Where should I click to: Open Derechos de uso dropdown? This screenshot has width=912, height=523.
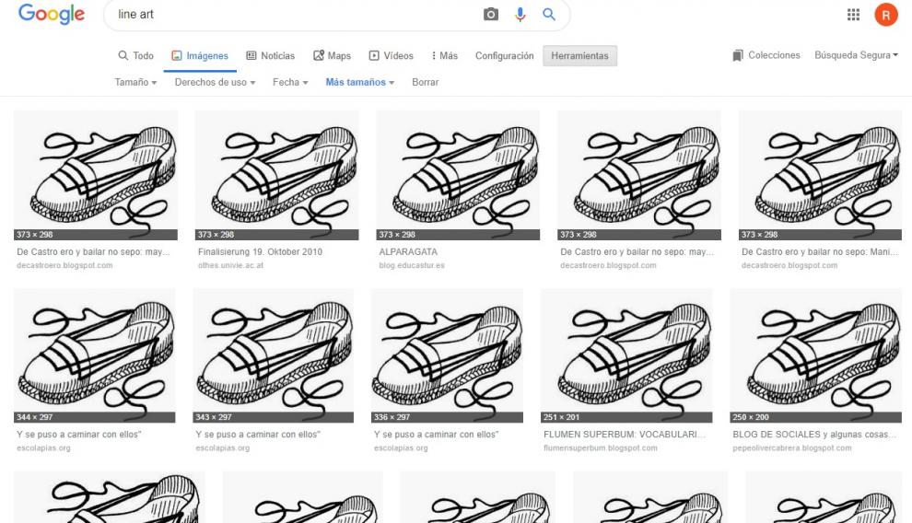pos(216,82)
